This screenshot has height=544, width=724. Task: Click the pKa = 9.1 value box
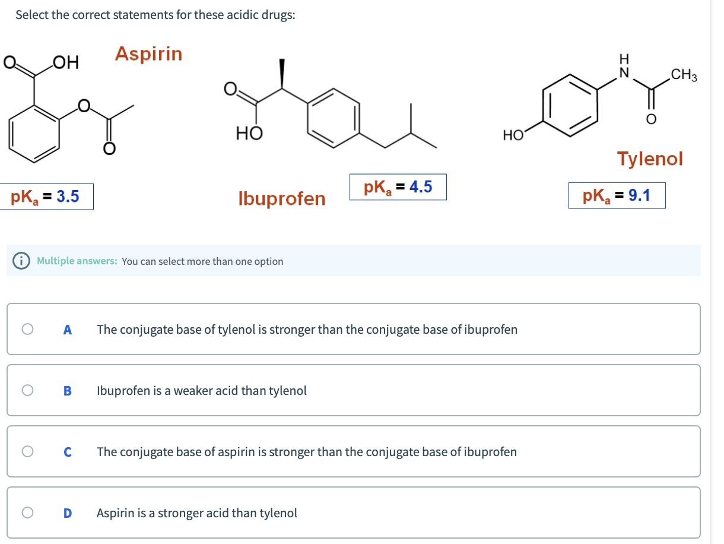(618, 195)
